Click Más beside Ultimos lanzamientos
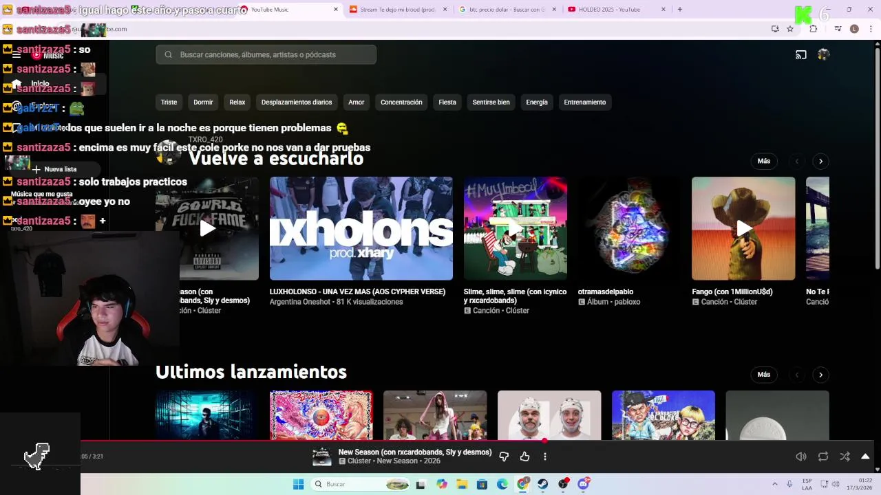881x495 pixels. click(x=764, y=375)
